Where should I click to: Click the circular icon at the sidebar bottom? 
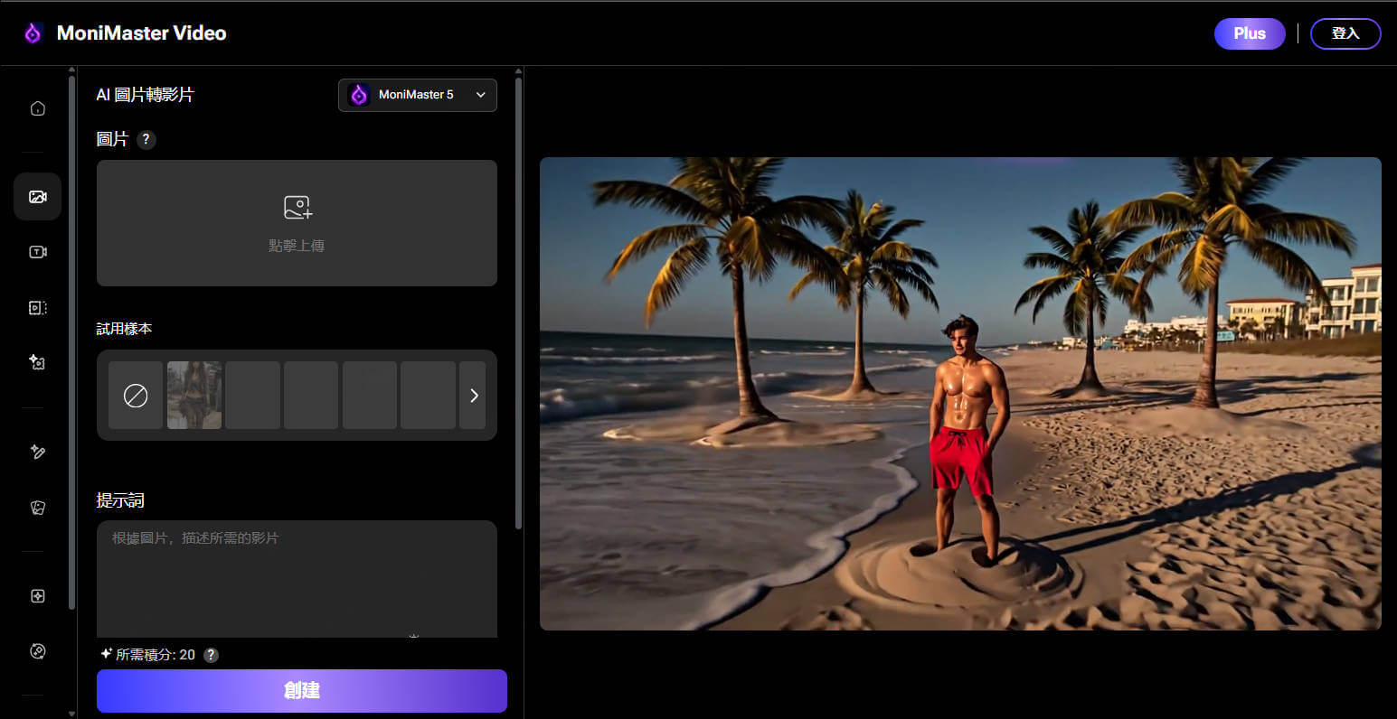click(38, 651)
